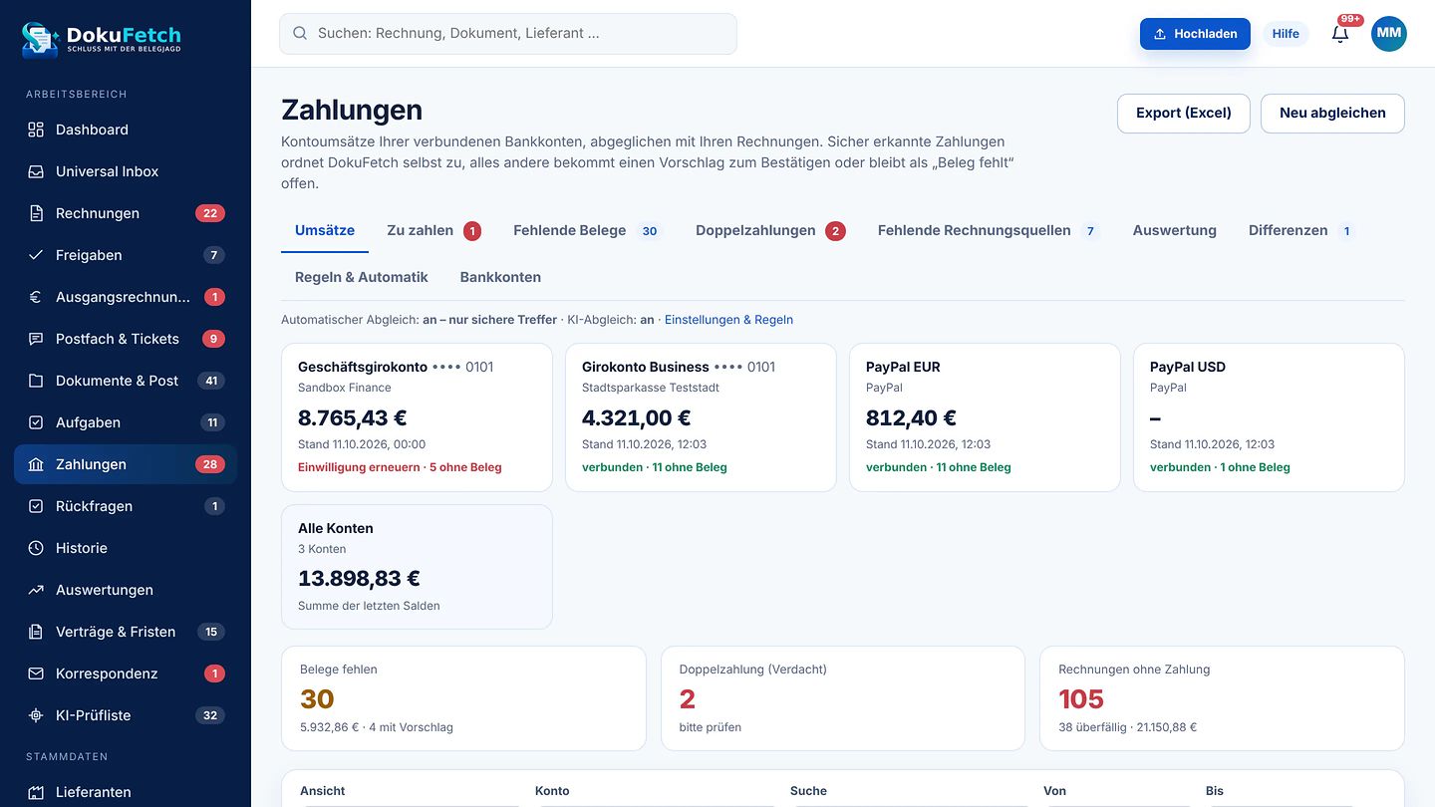Click Export (Excel) button
1435x807 pixels.
(1184, 113)
